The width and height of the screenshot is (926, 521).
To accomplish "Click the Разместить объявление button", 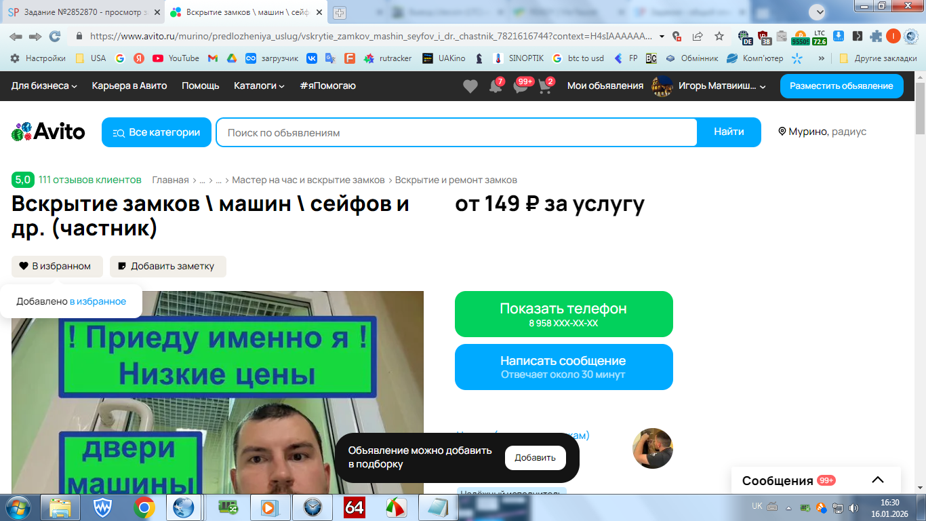I will tap(841, 86).
